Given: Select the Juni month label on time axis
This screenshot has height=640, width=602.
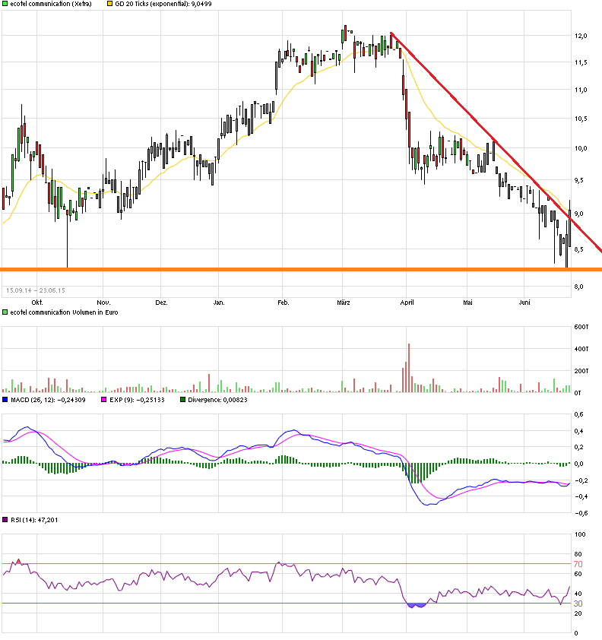Looking at the screenshot, I should coord(524,303).
